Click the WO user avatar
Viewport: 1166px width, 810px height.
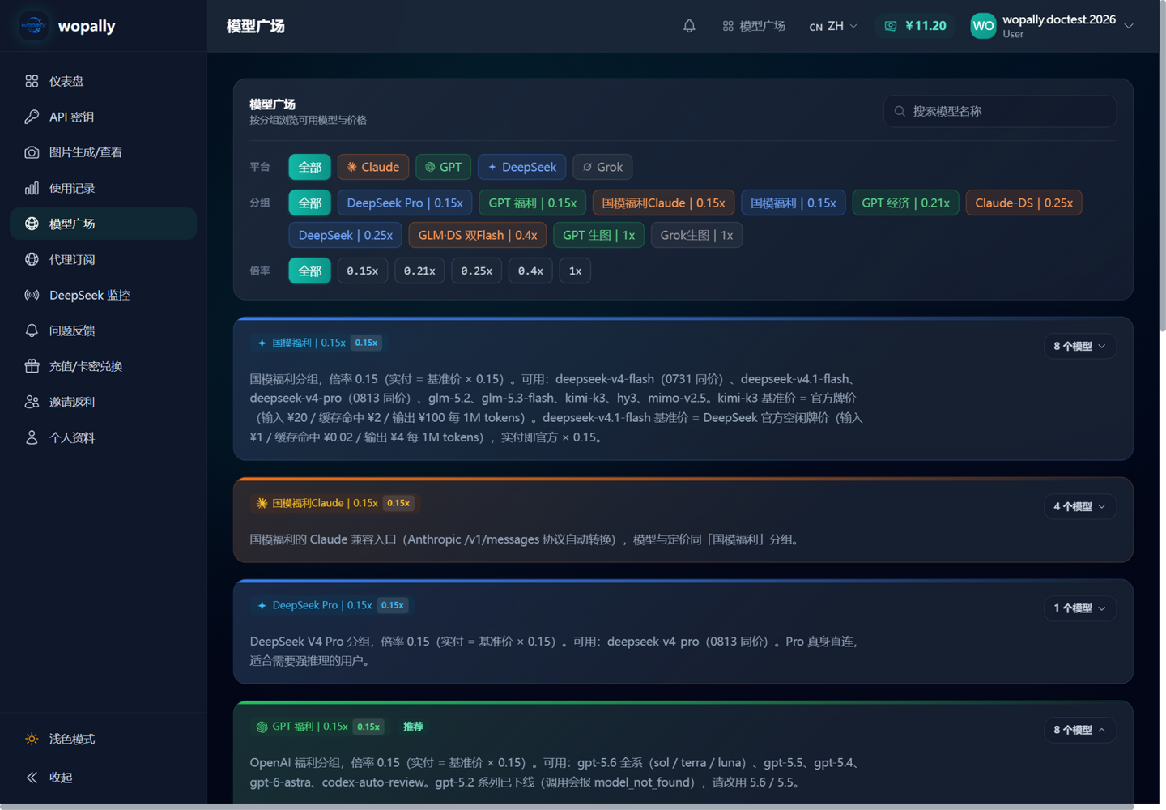pyautogui.click(x=983, y=26)
